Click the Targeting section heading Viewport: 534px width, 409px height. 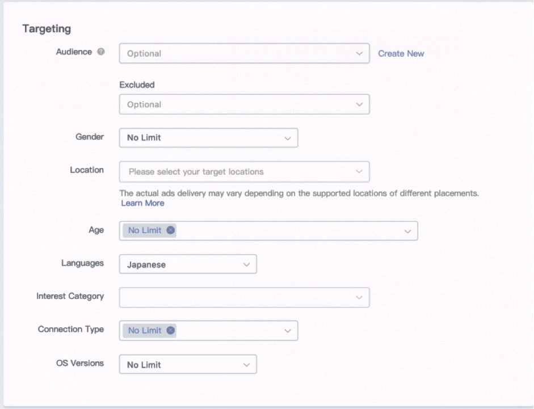coord(49,29)
